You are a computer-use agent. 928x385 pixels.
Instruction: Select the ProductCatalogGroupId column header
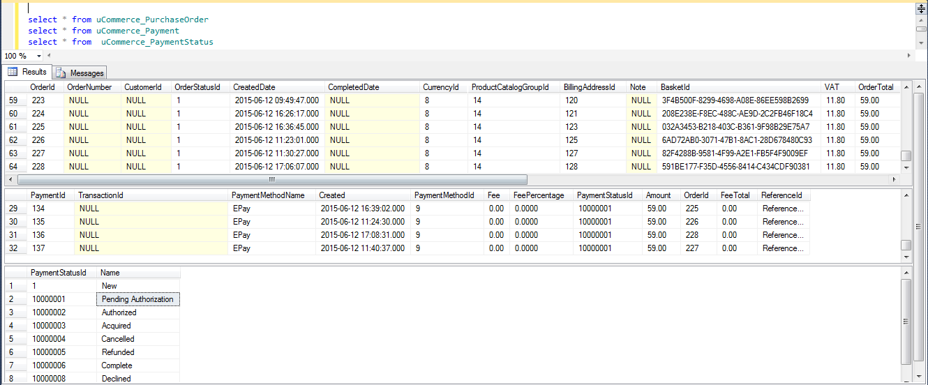coord(514,87)
